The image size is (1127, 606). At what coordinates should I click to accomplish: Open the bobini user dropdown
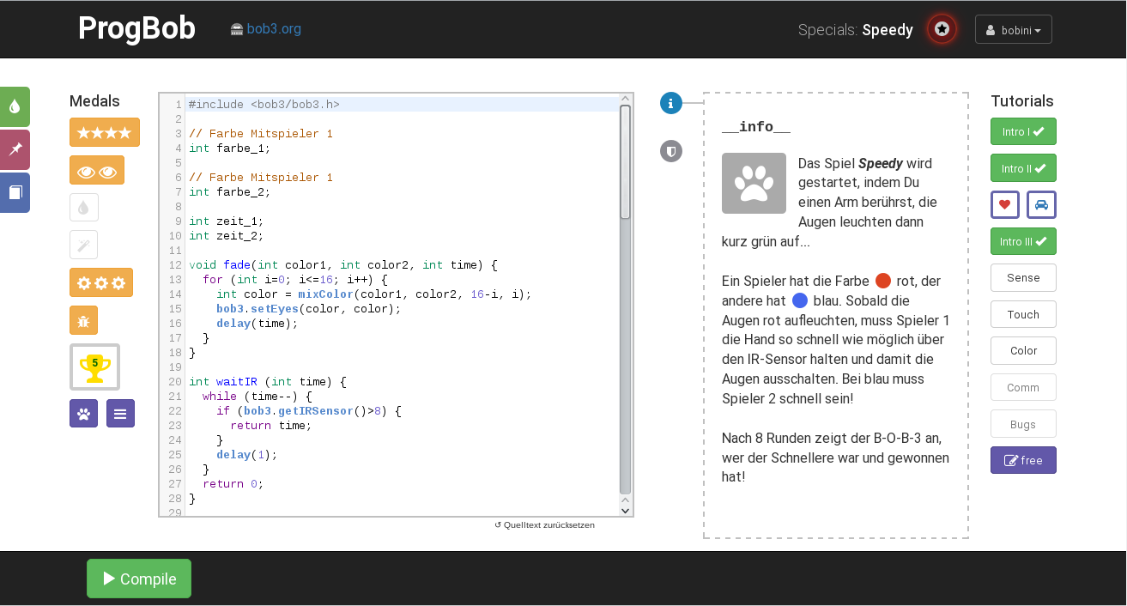pos(1014,29)
